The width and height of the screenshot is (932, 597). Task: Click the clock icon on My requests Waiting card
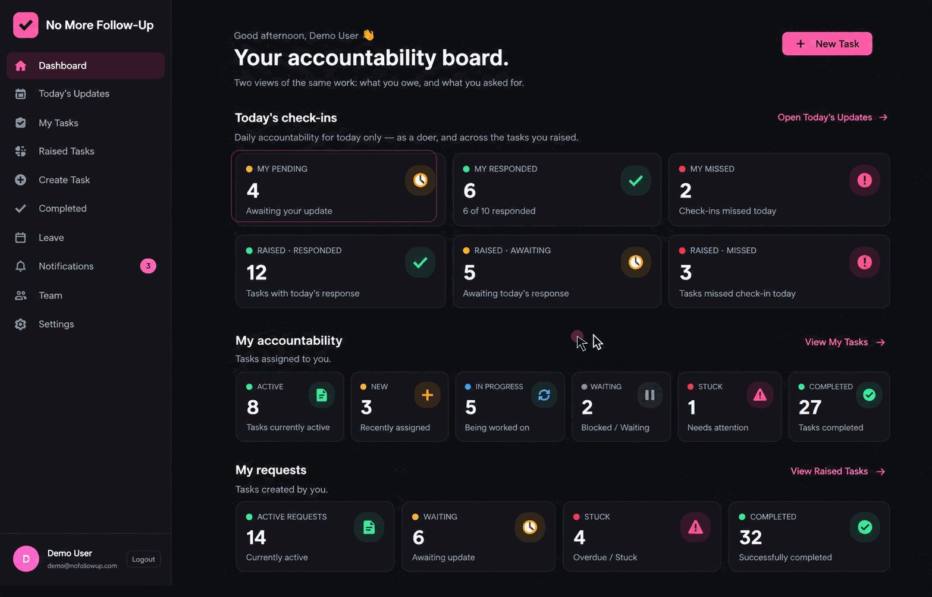530,527
